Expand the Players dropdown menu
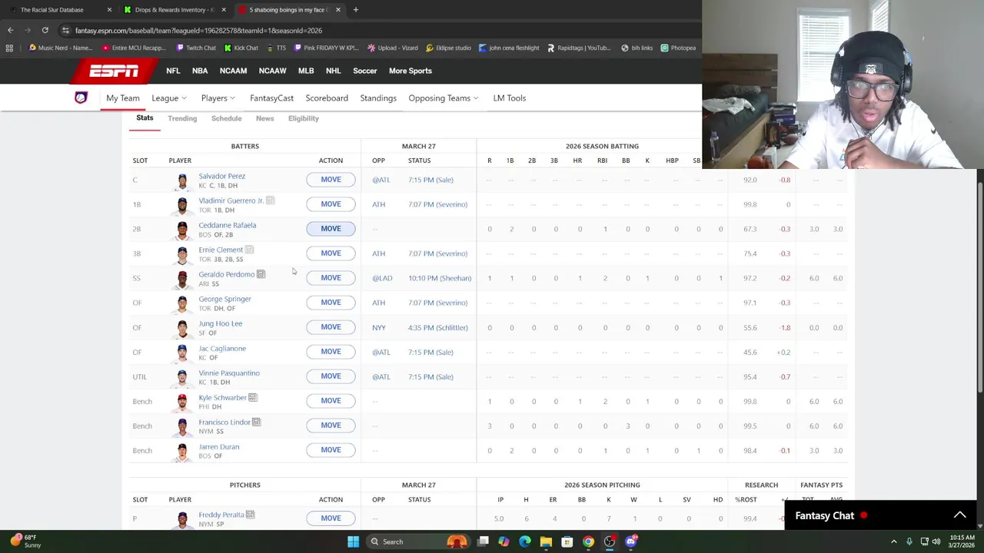 tap(218, 98)
